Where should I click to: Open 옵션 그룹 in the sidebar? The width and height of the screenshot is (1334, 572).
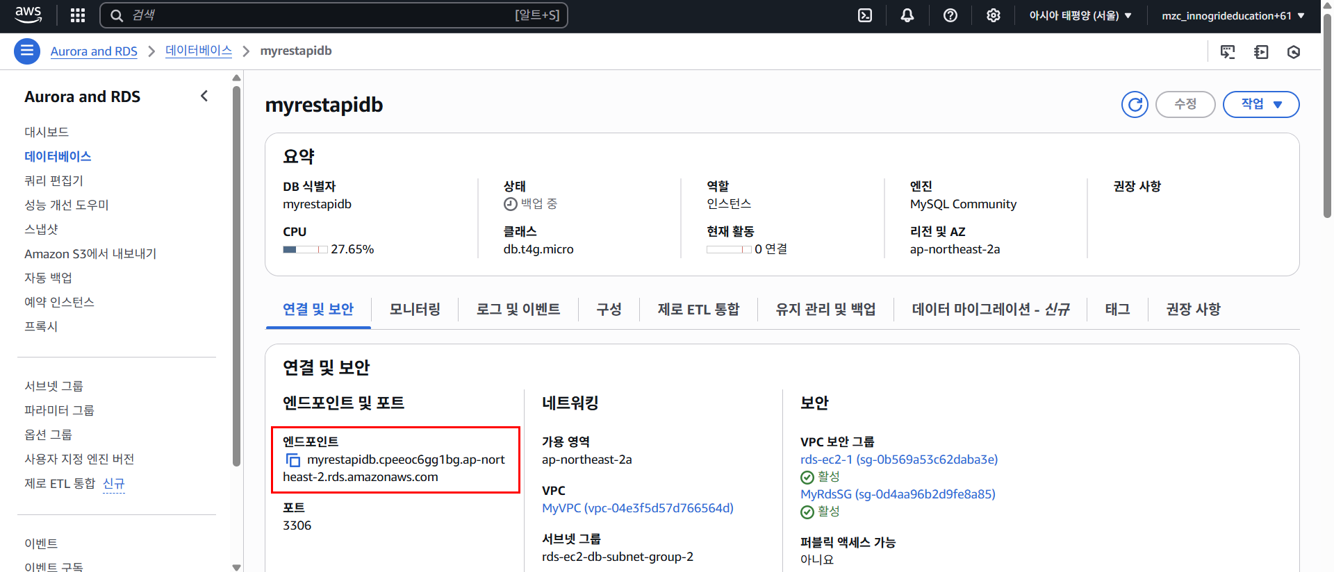coord(48,435)
